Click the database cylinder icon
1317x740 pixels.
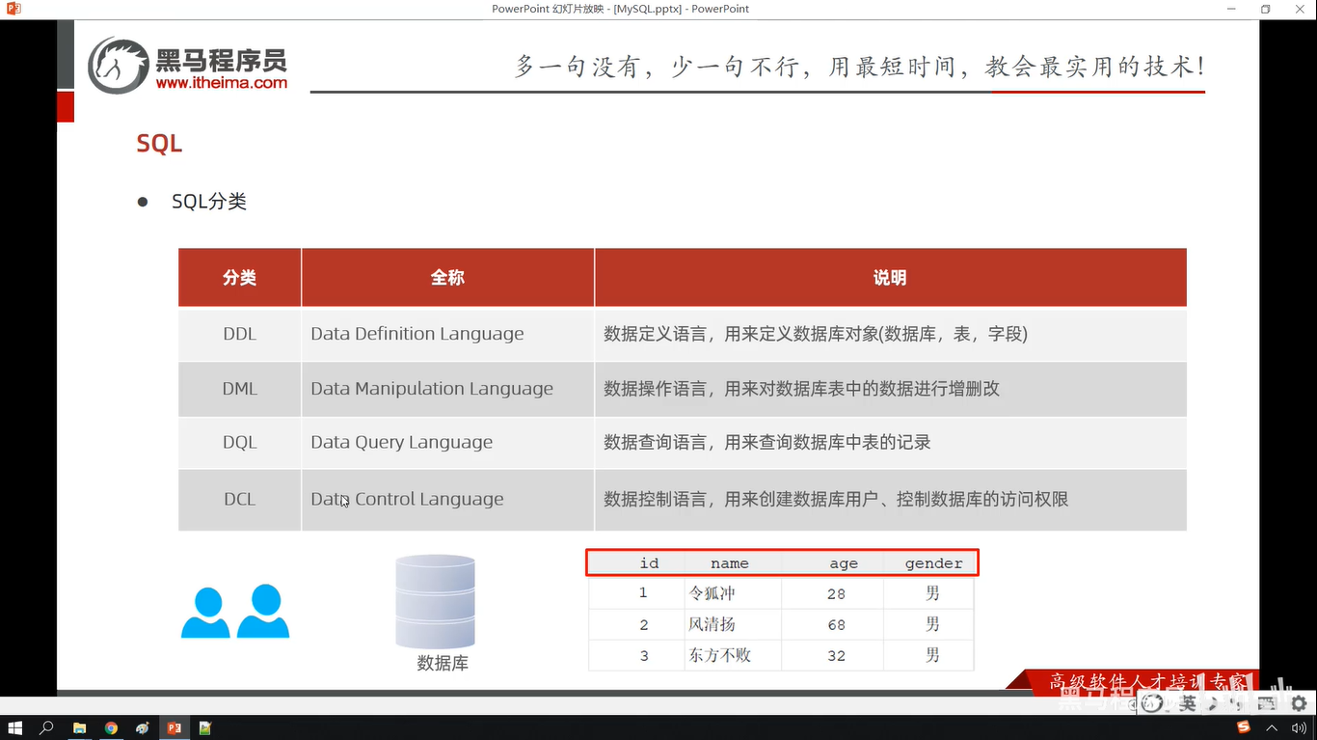click(435, 601)
